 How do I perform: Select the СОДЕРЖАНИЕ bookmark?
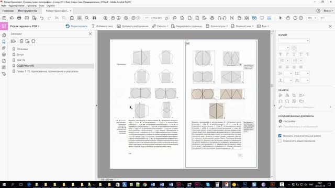tap(25, 66)
